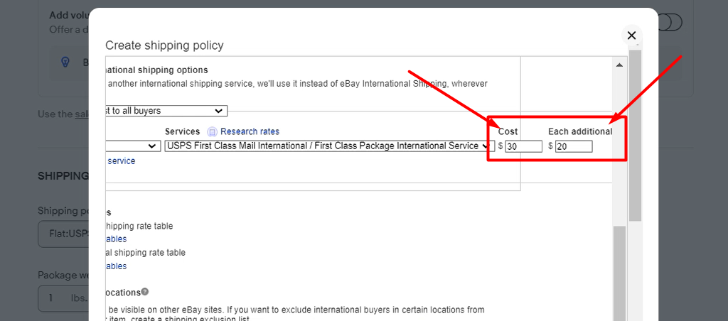Click the inner scrollbar up arrow
This screenshot has width=728, height=321.
pyautogui.click(x=619, y=65)
